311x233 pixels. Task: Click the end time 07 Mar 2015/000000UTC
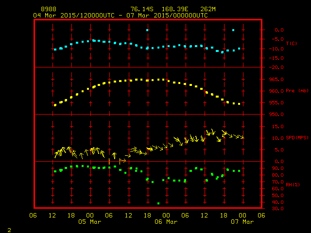(x=167, y=16)
